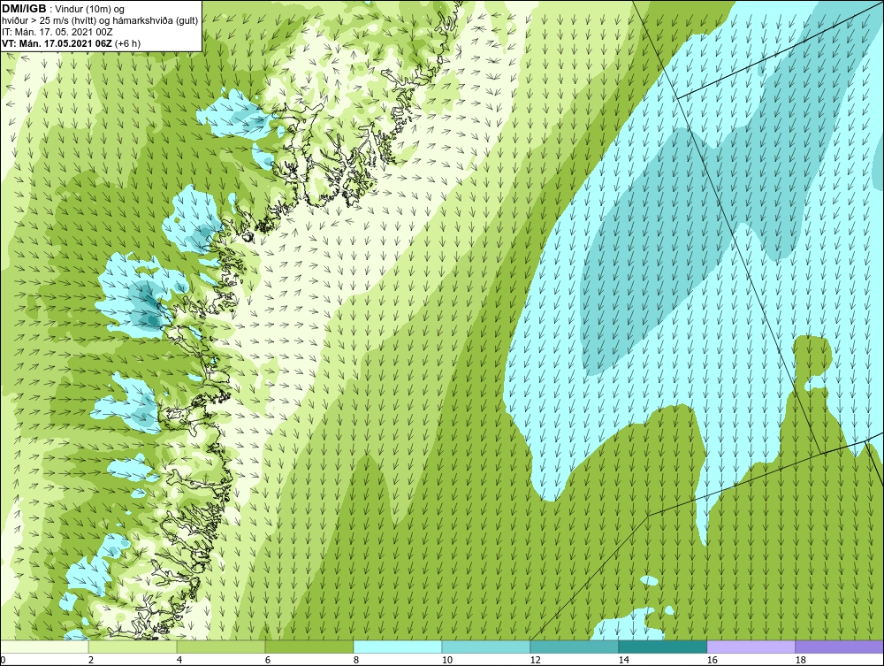Click the 16–18 m/s light purple legend swatch

pos(751,647)
